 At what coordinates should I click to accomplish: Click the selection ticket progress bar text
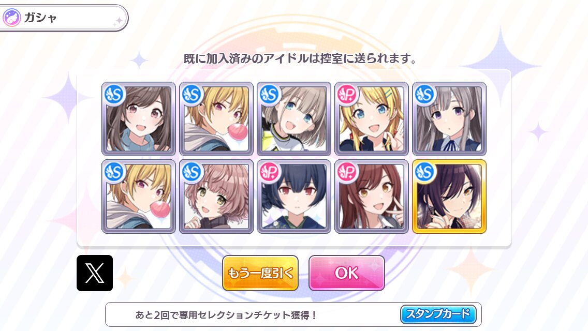(x=226, y=315)
